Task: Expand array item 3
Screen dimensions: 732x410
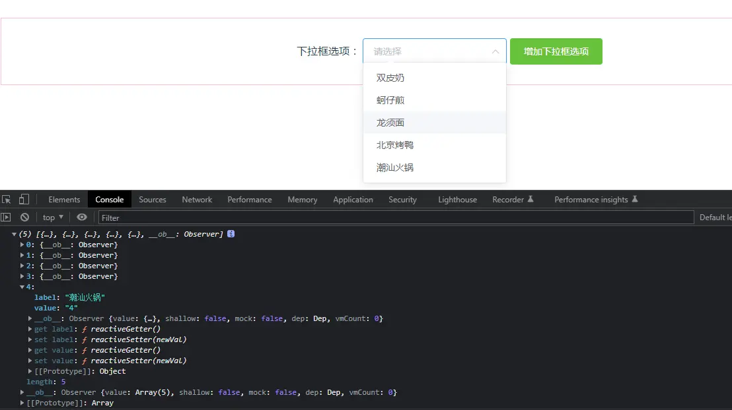Action: (x=22, y=276)
